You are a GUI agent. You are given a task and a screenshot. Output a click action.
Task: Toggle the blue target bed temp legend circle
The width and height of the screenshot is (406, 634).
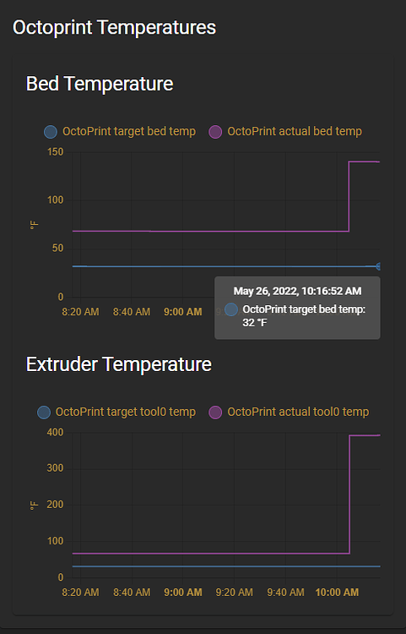pos(51,132)
